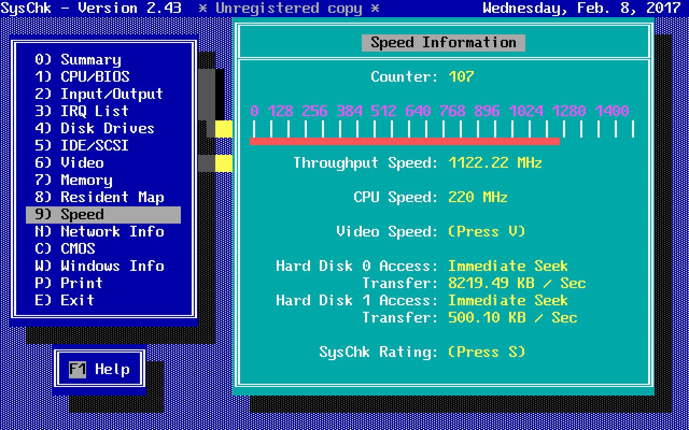Click transfer rate 500.10 KB / Sec
The width and height of the screenshot is (689, 430).
512,318
